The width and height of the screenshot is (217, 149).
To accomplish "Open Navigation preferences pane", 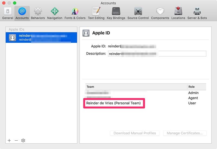I will point(55,13).
